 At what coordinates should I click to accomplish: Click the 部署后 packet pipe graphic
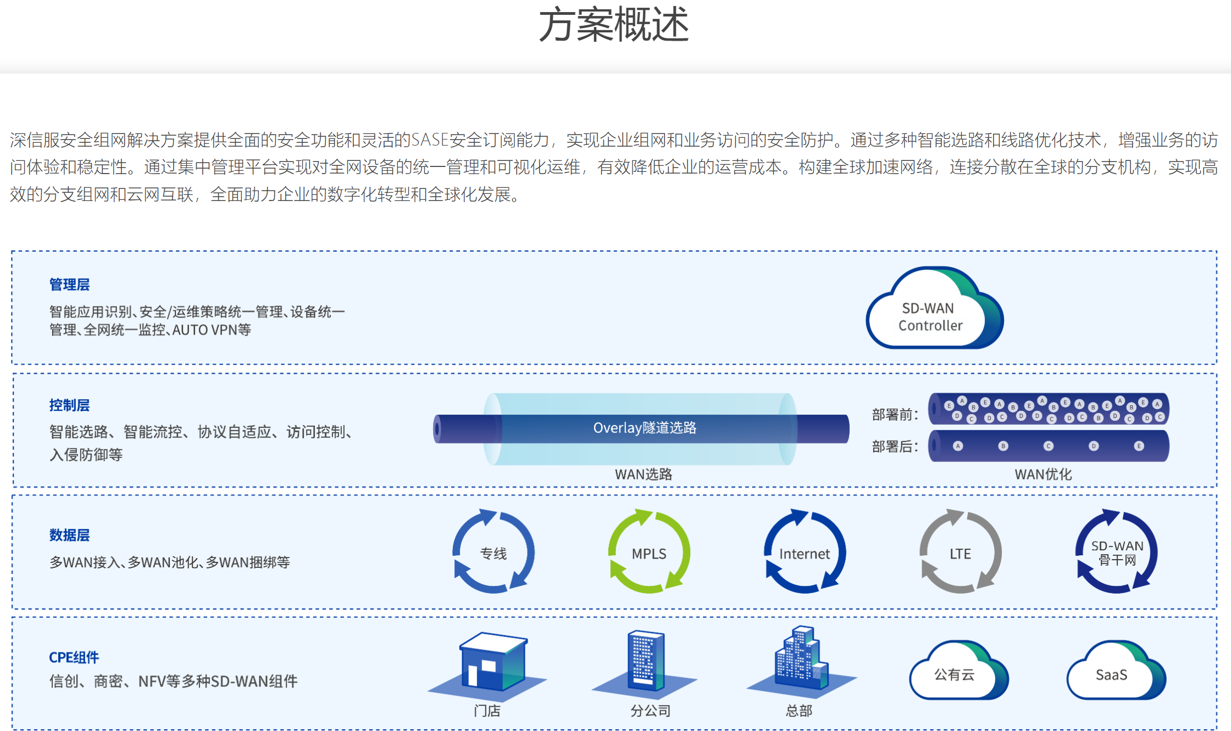pos(1049,445)
